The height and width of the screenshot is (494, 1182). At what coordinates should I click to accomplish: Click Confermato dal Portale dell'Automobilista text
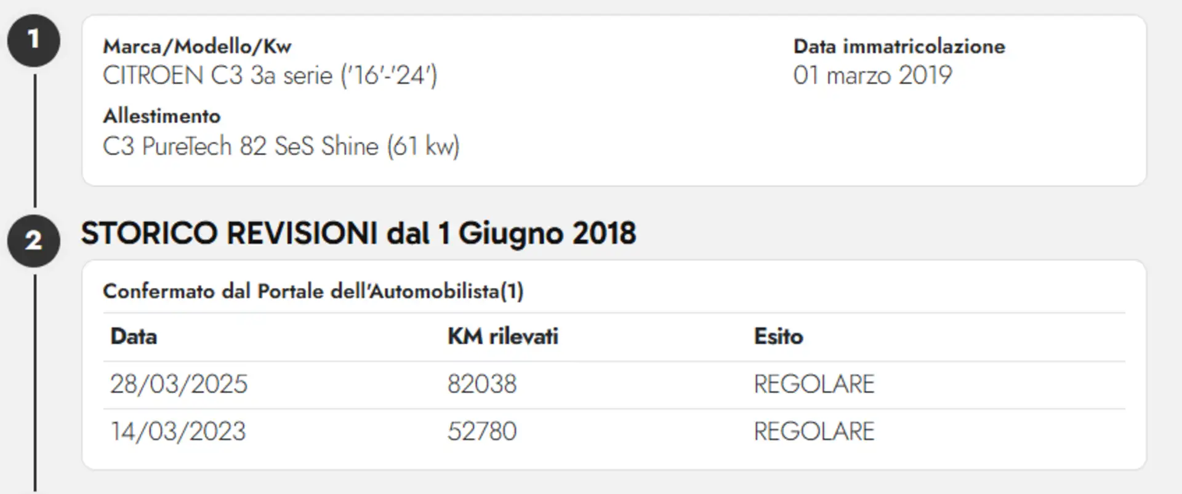click(x=300, y=291)
